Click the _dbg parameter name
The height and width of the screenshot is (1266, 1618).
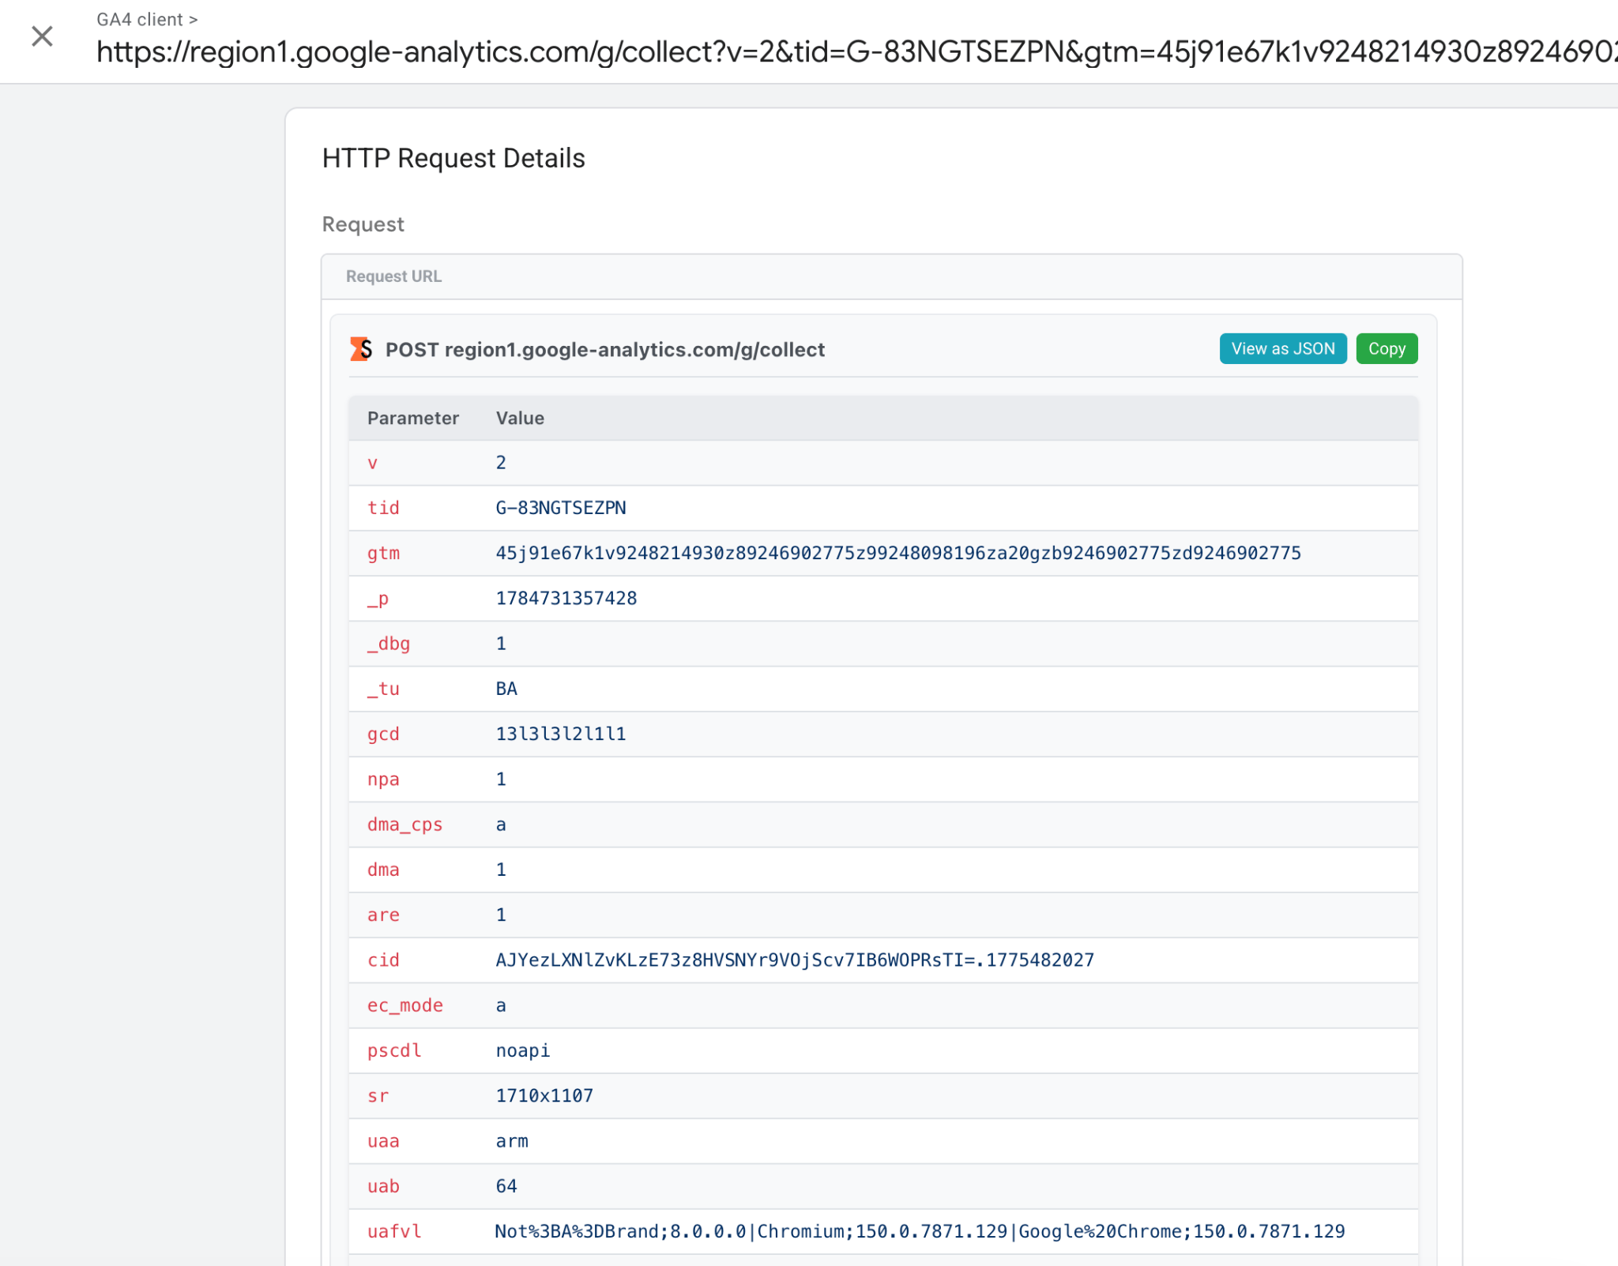tap(388, 644)
